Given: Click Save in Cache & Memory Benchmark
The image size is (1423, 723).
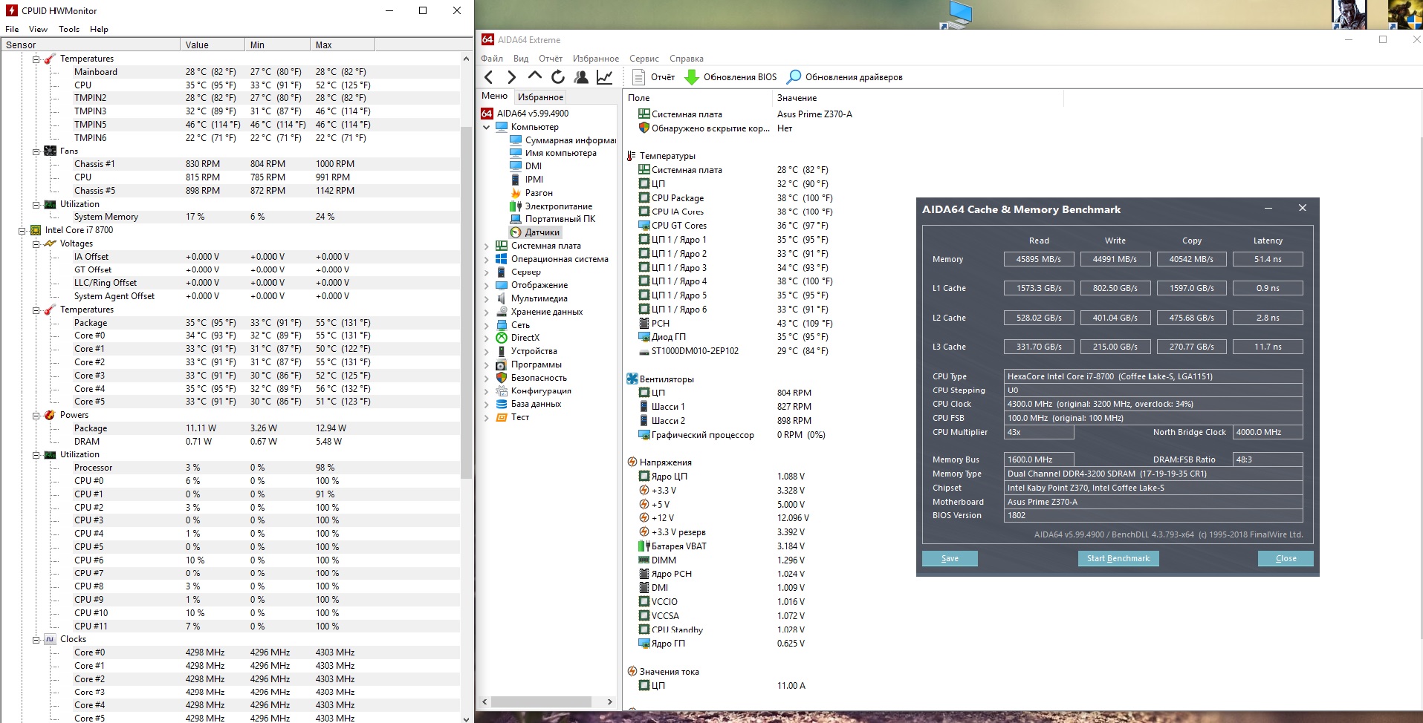Looking at the screenshot, I should click(950, 559).
